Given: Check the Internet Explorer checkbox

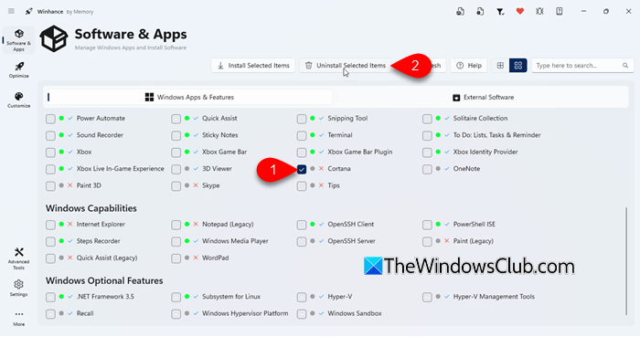Looking at the screenshot, I should pos(50,225).
